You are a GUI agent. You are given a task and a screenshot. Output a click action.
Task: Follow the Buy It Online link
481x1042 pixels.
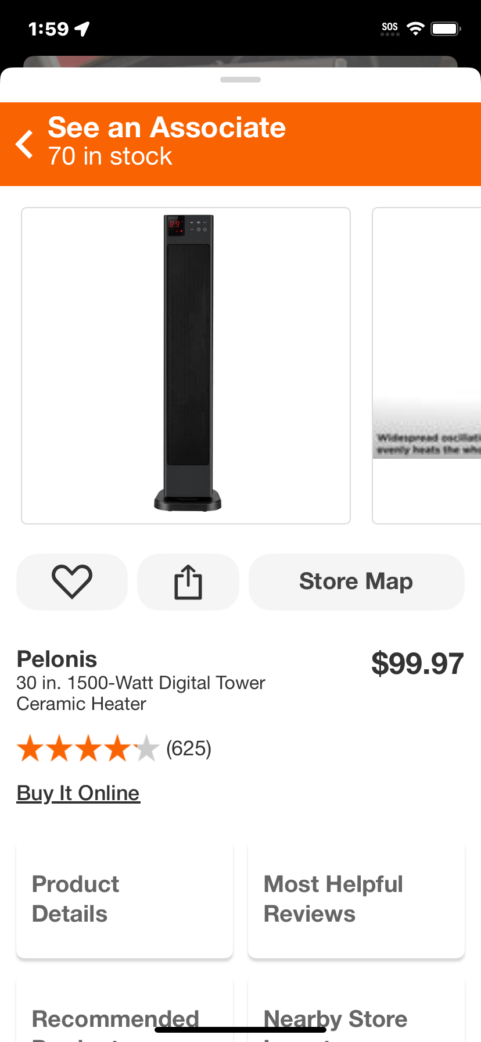tap(78, 793)
